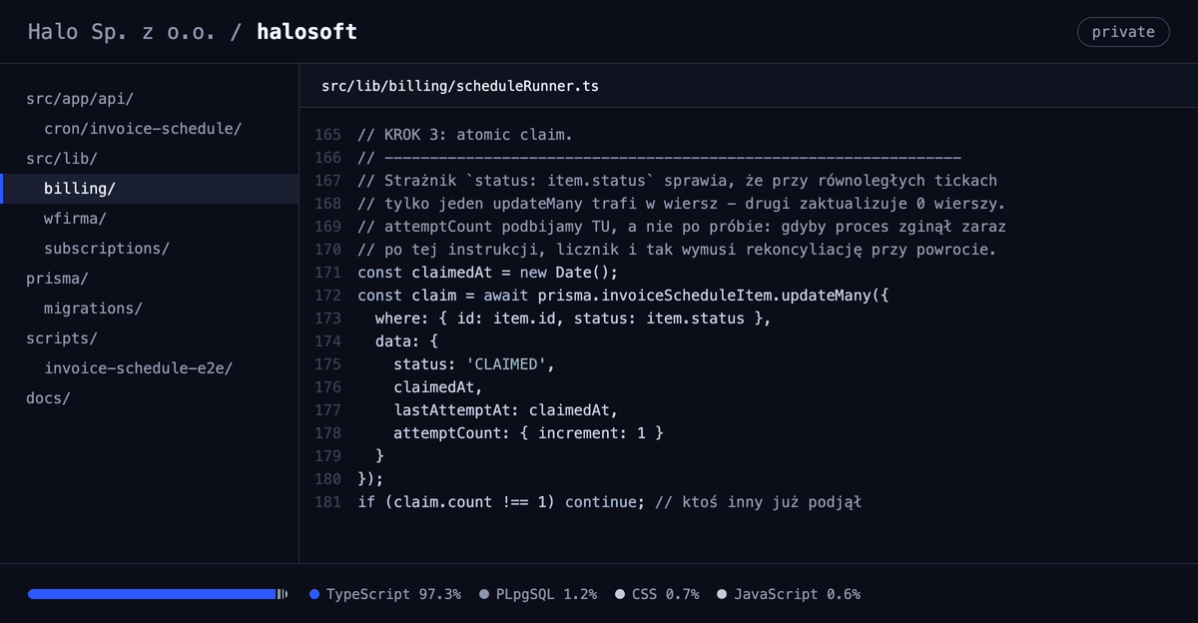Click the 'const claimedAt = new Date();' line

pos(488,273)
